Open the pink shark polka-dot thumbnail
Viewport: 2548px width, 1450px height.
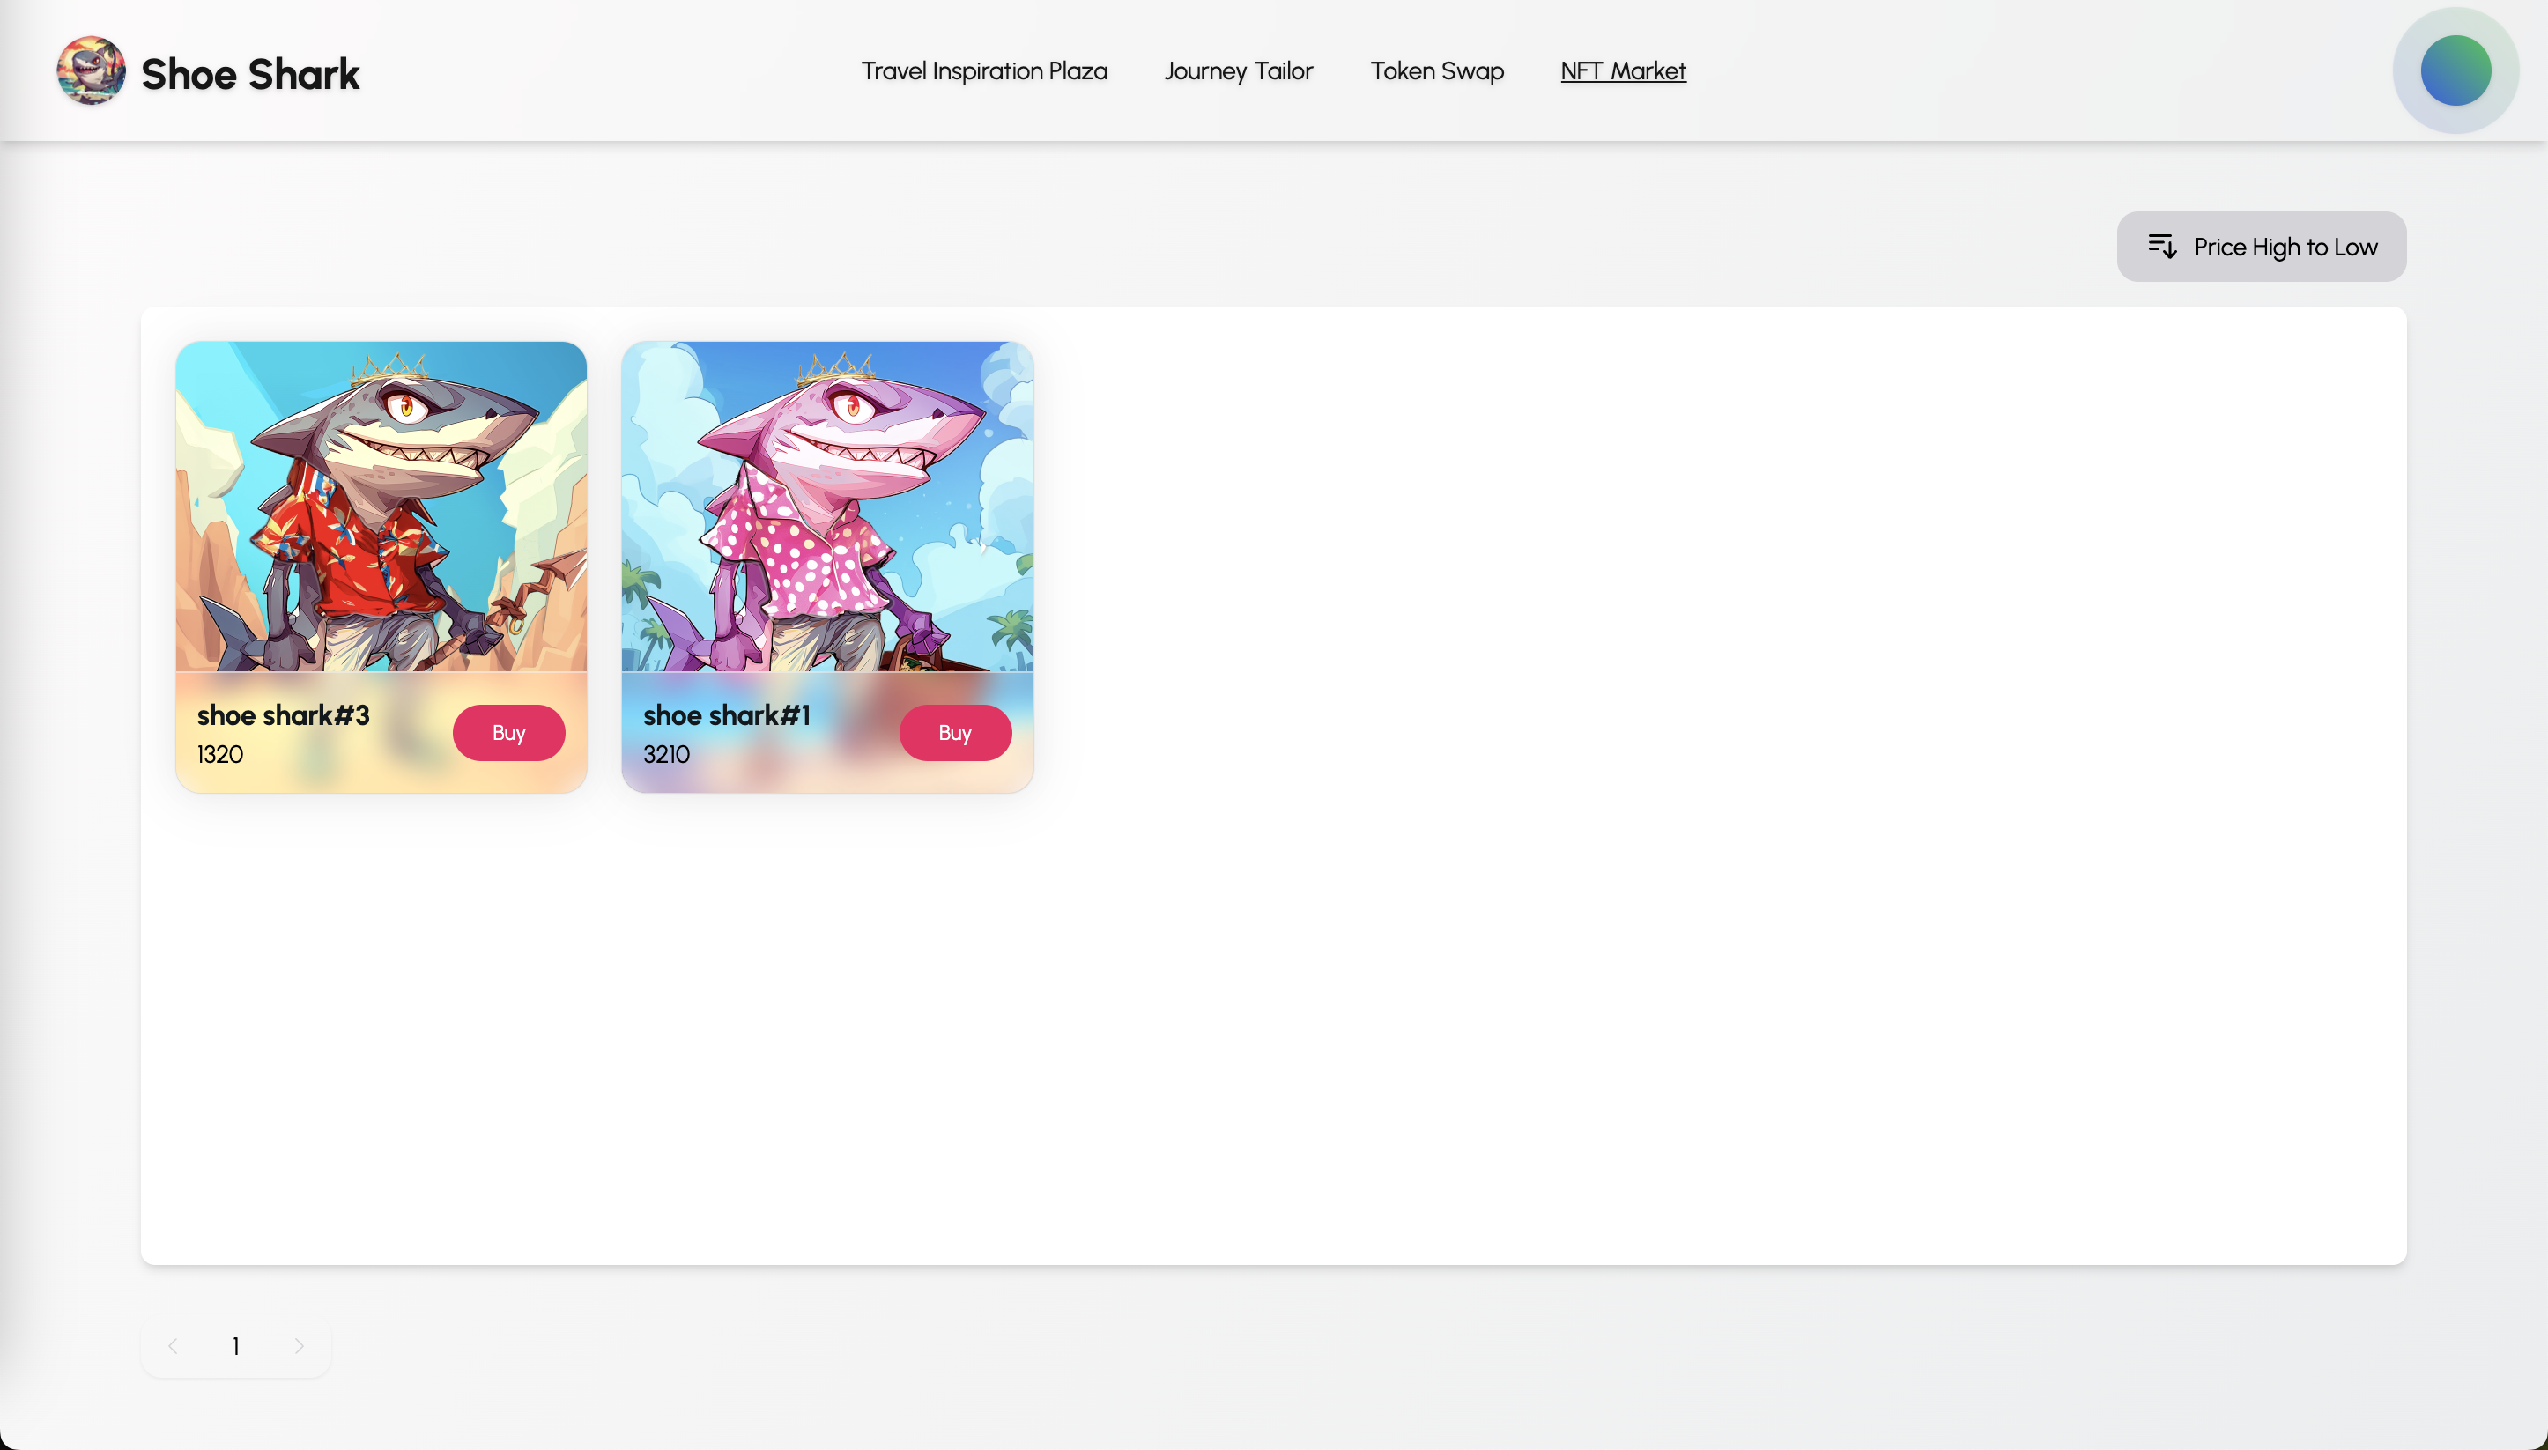[826, 506]
